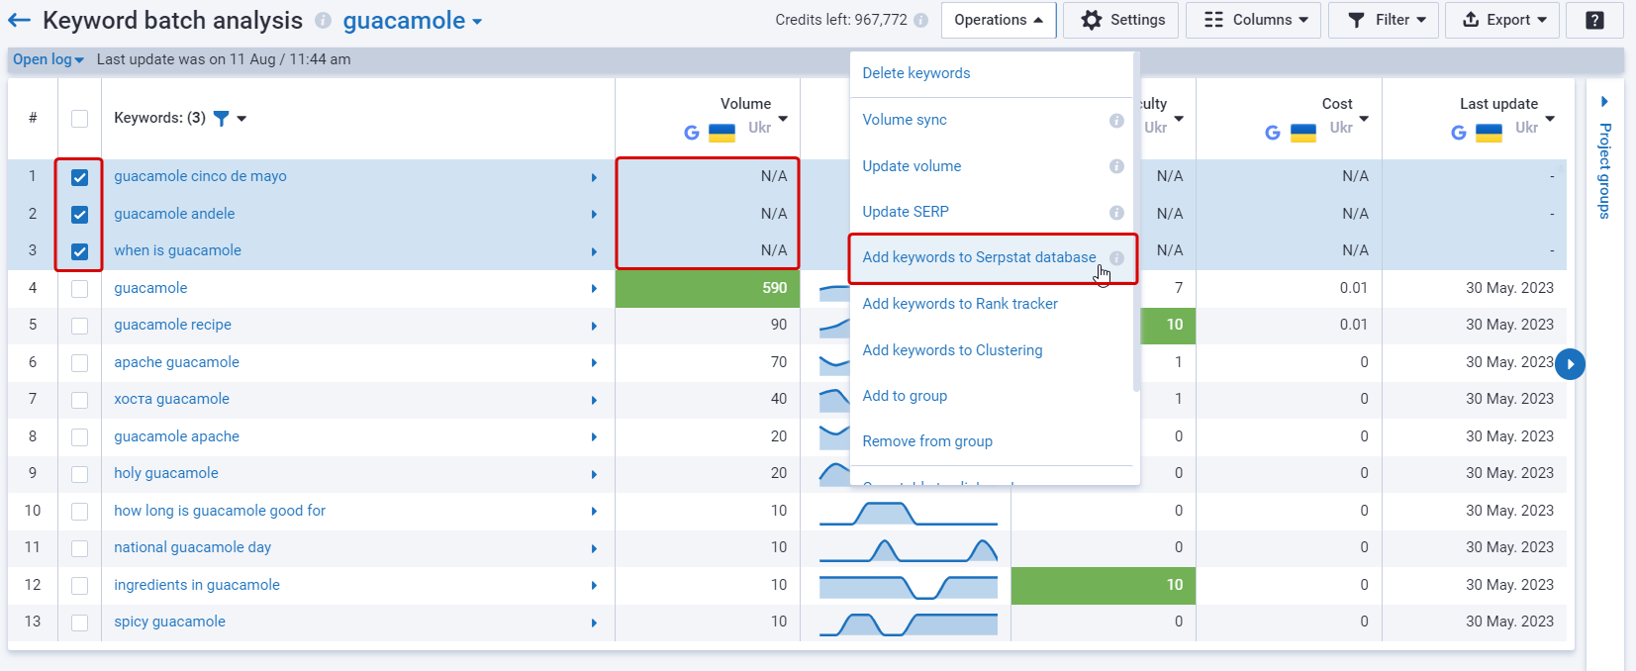Click Ukraine flag in Last update header
The width and height of the screenshot is (1636, 671).
1490,133
